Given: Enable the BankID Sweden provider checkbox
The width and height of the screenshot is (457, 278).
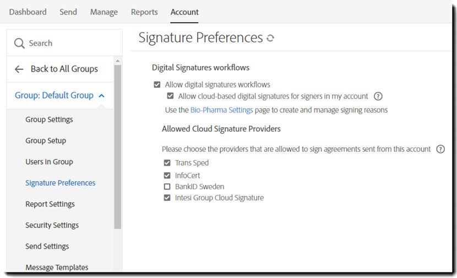Looking at the screenshot, I should pos(167,187).
